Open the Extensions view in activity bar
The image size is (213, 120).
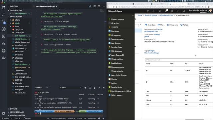(x=4, y=36)
